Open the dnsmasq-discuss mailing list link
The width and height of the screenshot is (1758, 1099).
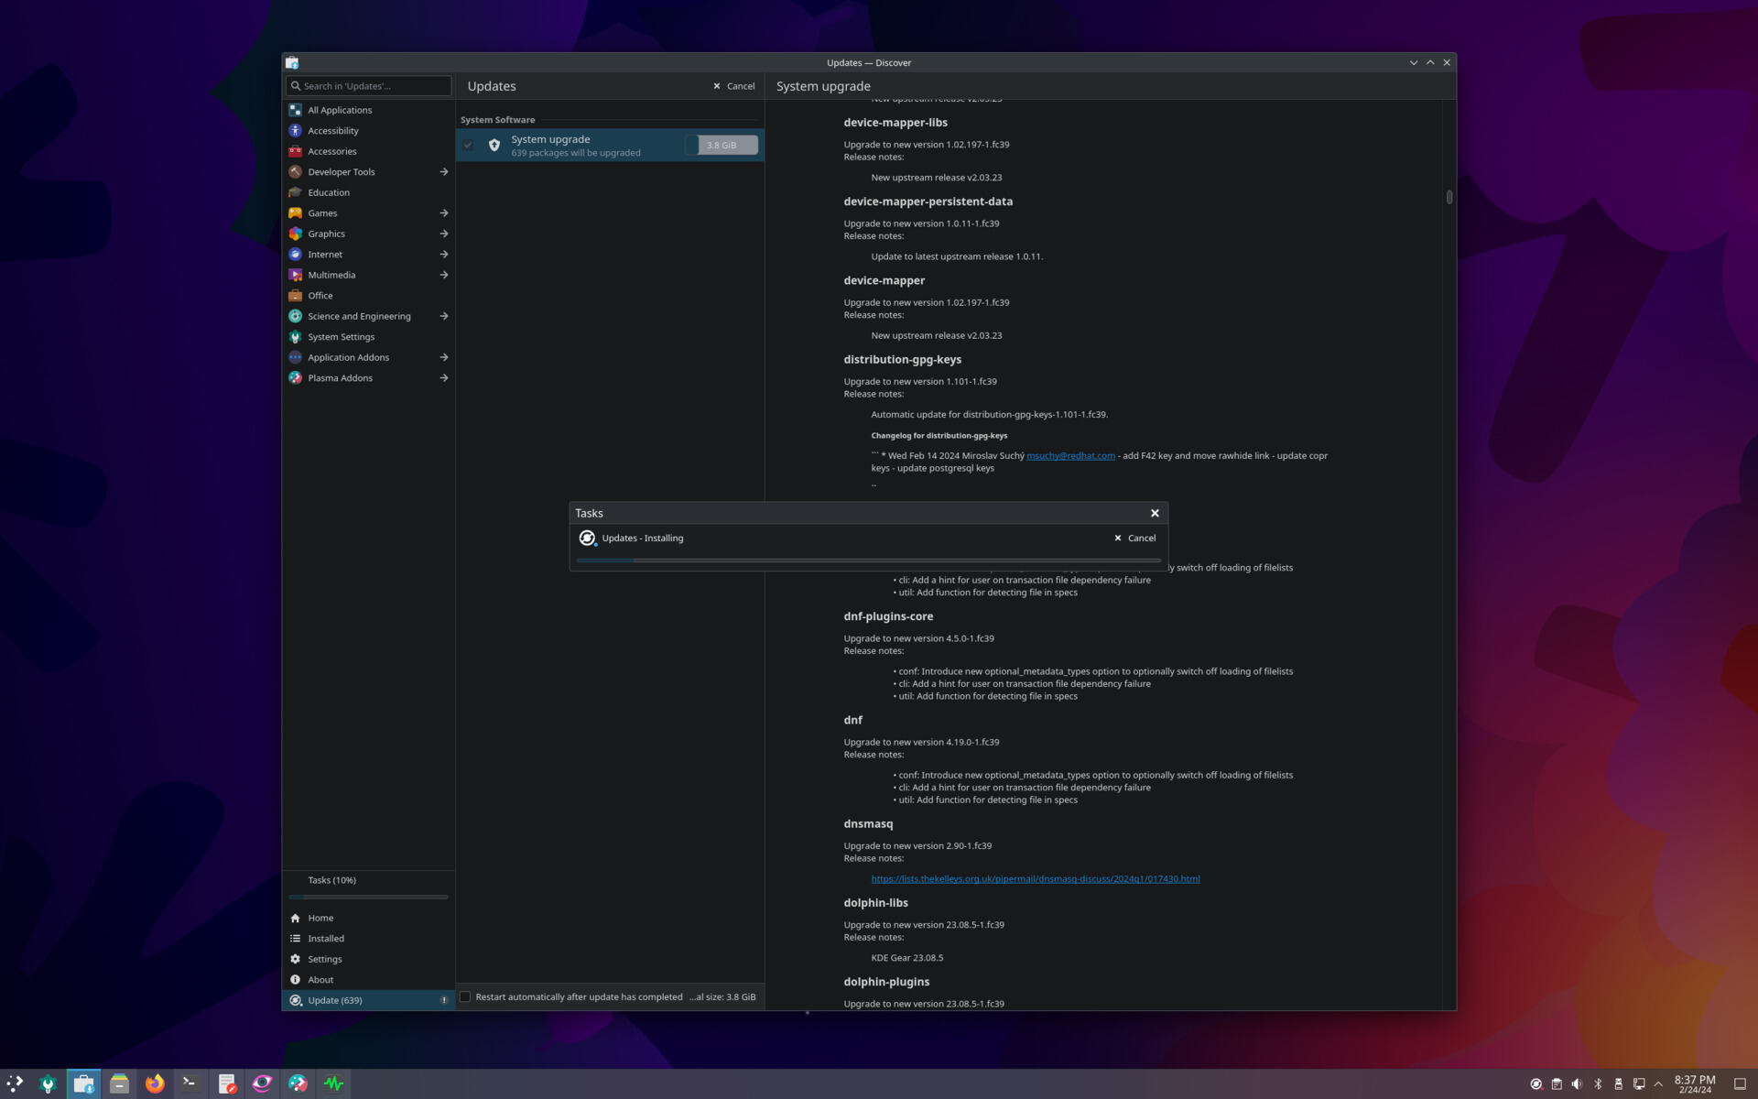[x=1035, y=879]
